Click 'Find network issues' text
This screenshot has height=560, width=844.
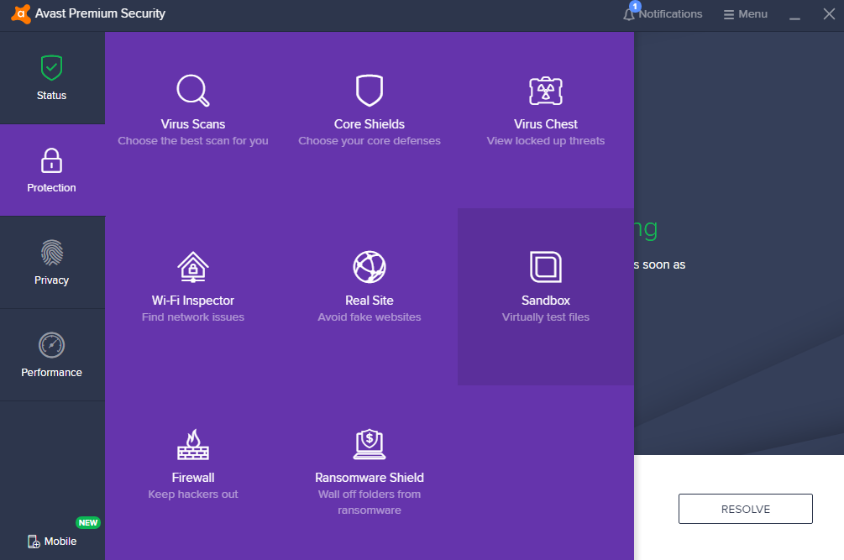(x=192, y=317)
